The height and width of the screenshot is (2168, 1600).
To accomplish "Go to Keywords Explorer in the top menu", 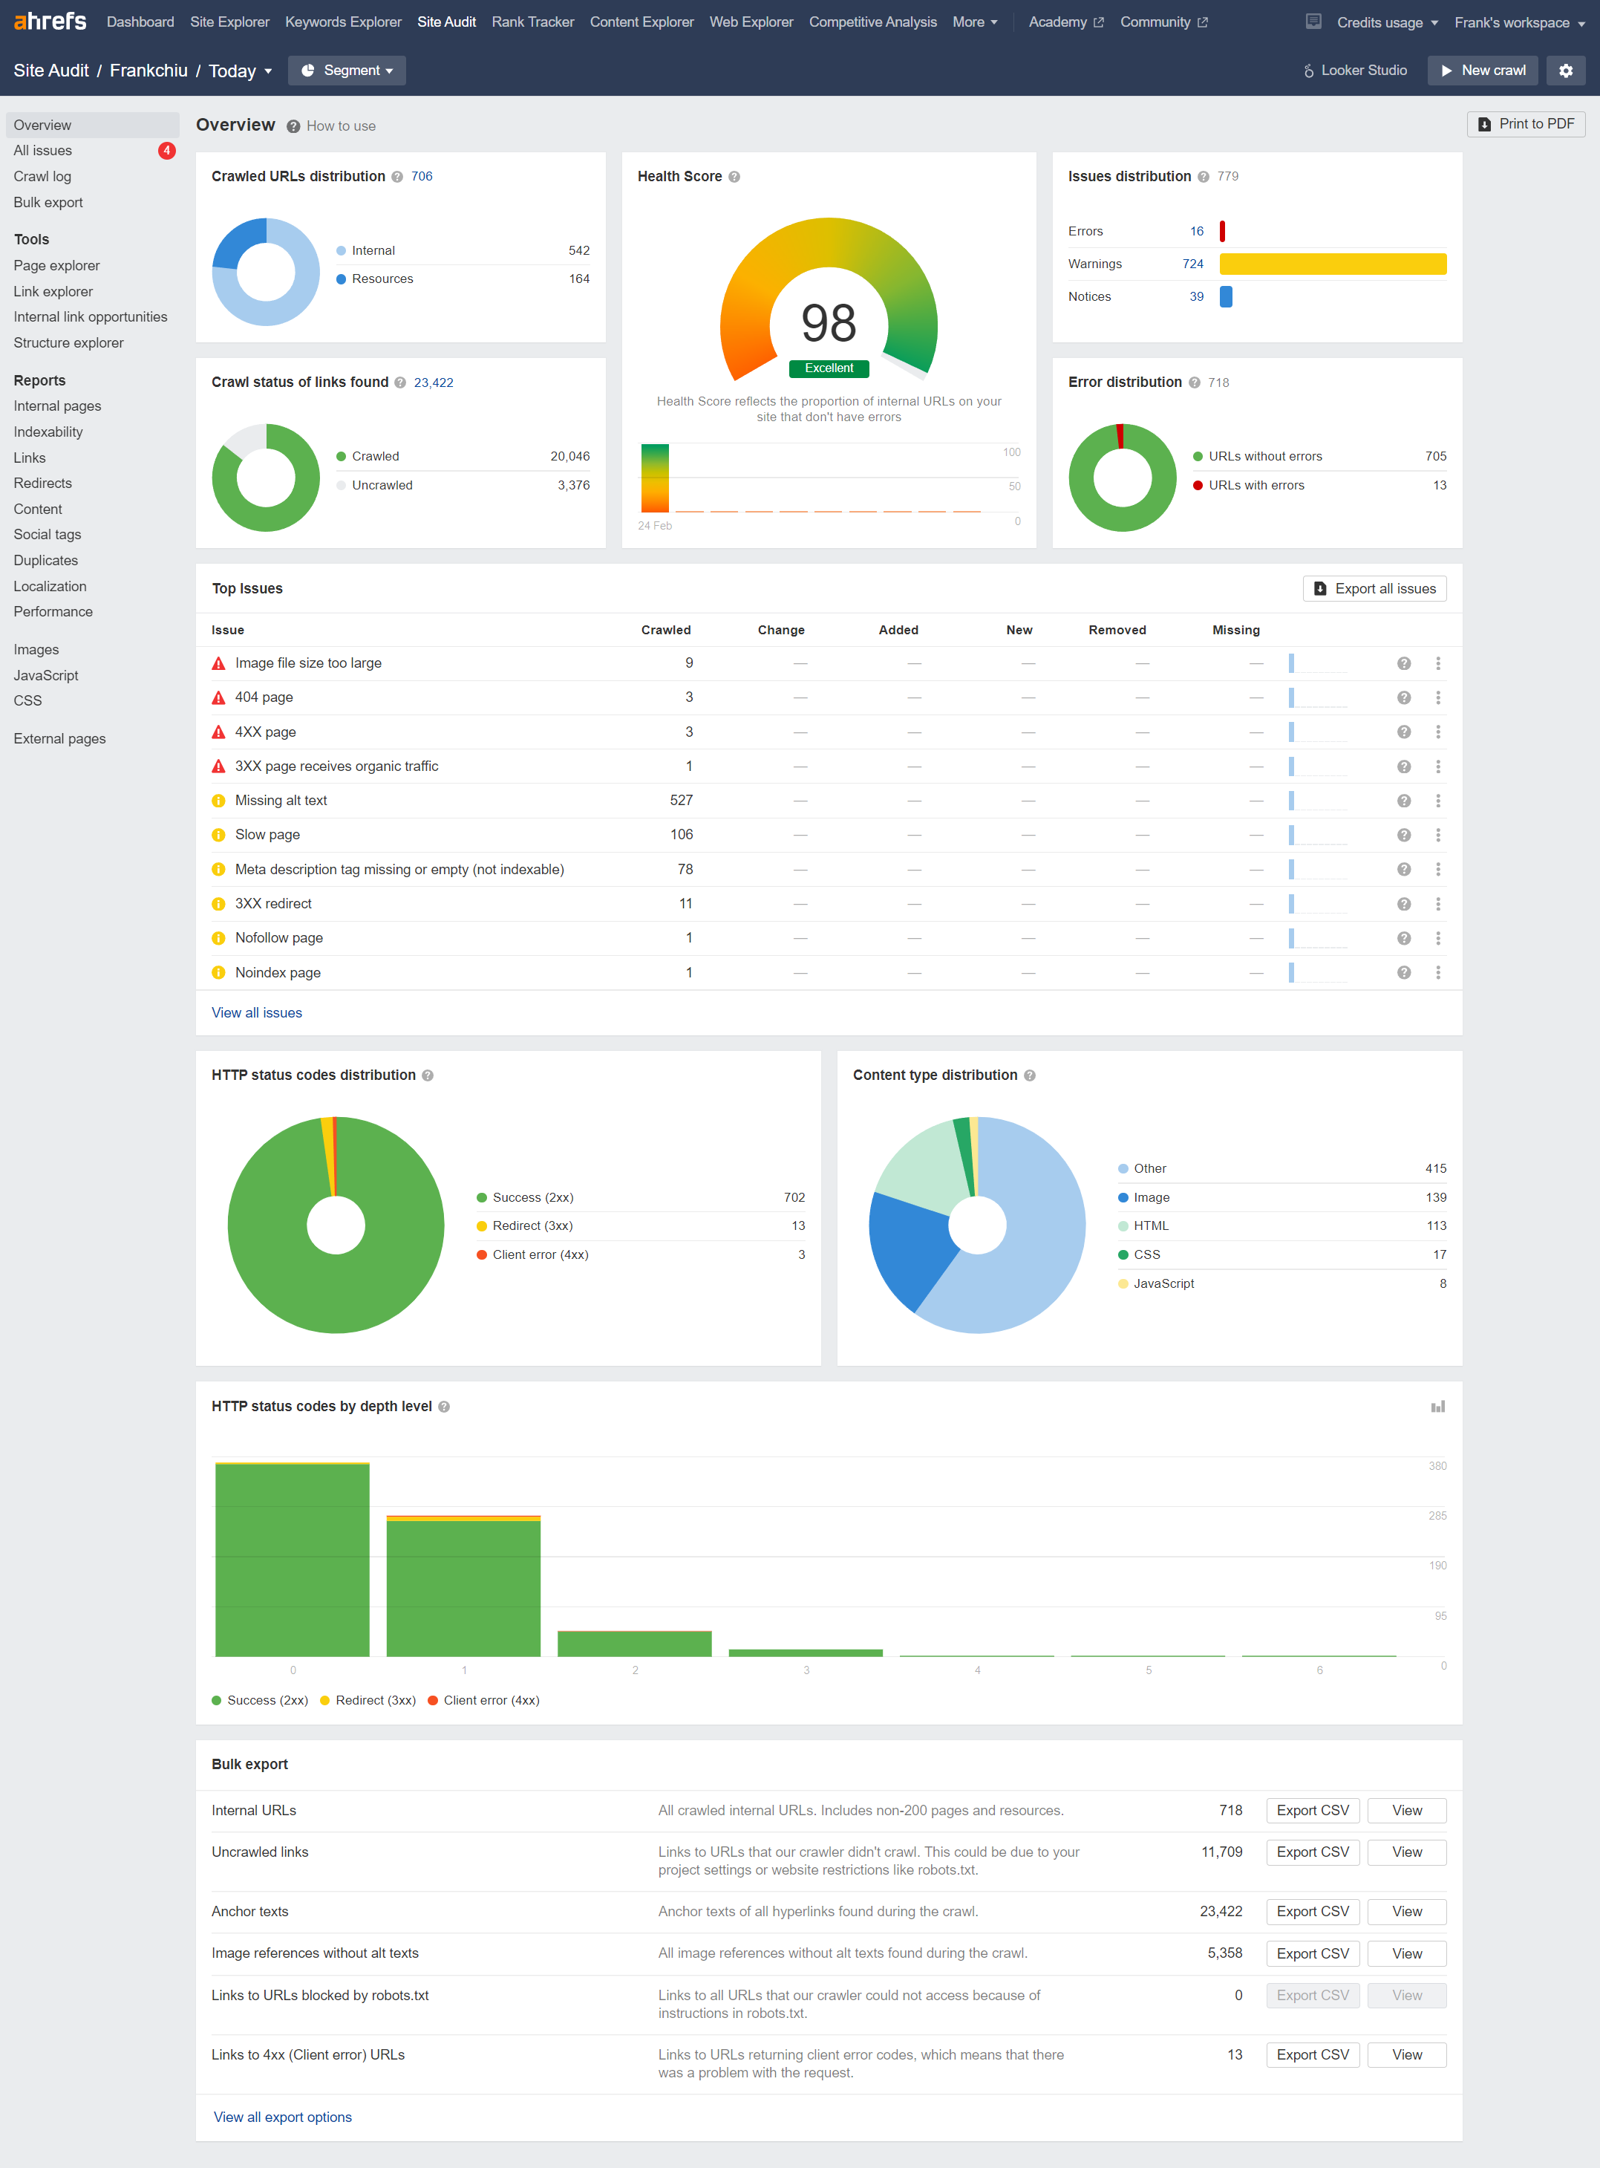I will pyautogui.click(x=343, y=22).
